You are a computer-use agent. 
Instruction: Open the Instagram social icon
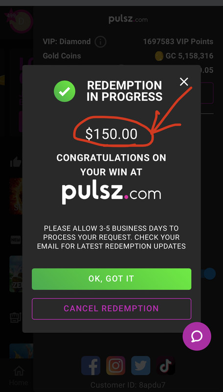pyautogui.click(x=116, y=366)
